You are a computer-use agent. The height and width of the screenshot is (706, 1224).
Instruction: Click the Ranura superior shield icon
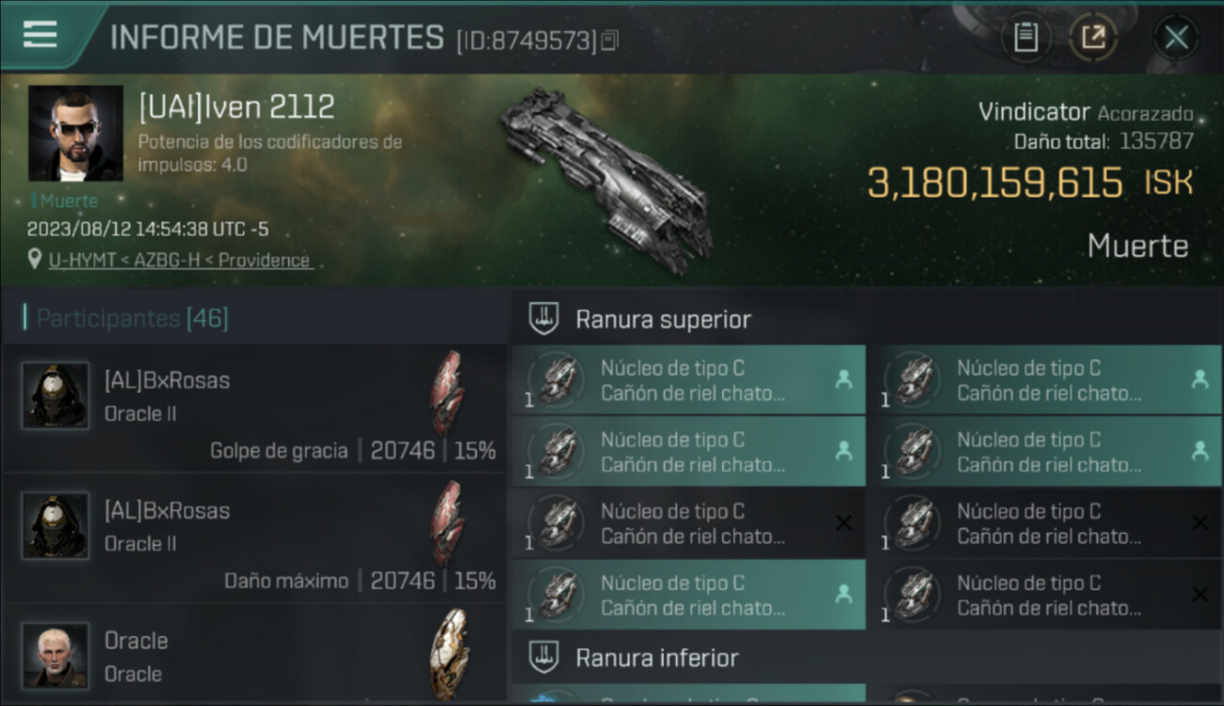[x=543, y=319]
